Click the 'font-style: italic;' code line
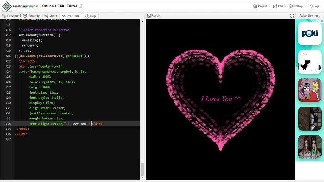Screen dimensions: 324x182 point(46,98)
